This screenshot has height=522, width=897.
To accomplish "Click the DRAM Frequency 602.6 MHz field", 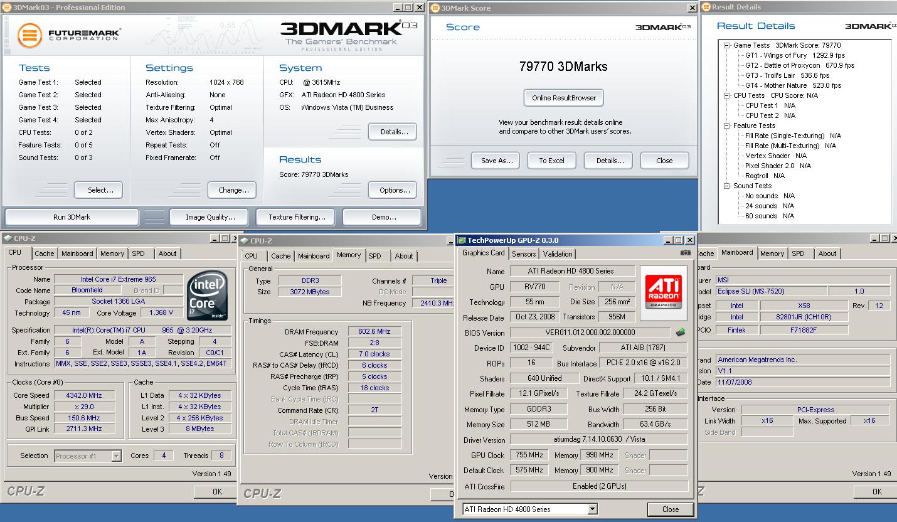I will pos(374,331).
